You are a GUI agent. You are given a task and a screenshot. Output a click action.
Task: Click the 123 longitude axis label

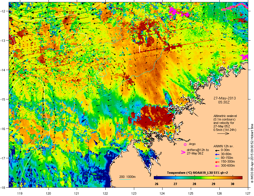click(x=134, y=191)
